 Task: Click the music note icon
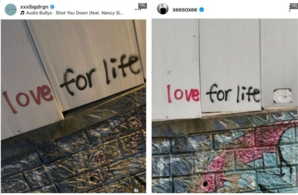pyautogui.click(x=22, y=13)
